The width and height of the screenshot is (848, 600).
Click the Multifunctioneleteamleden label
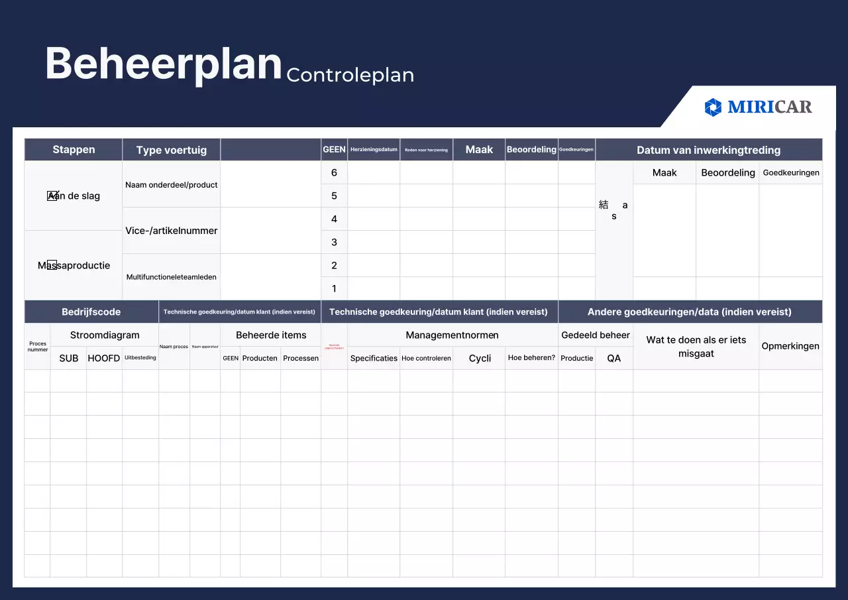171,276
